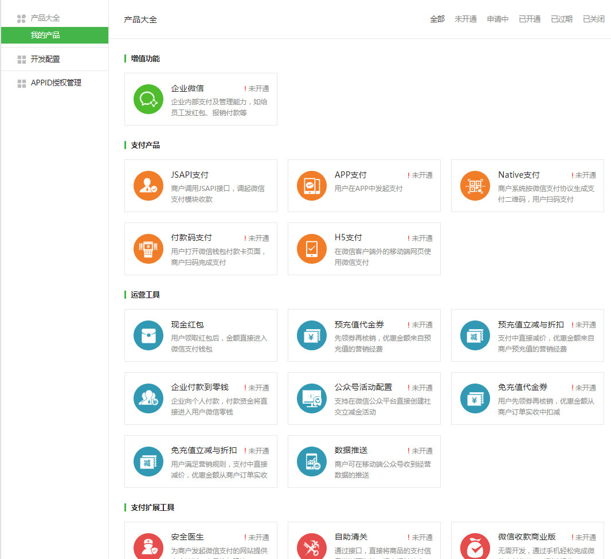Open the 现金红包 product title
Screen dimensions: 611x559
[x=187, y=325]
